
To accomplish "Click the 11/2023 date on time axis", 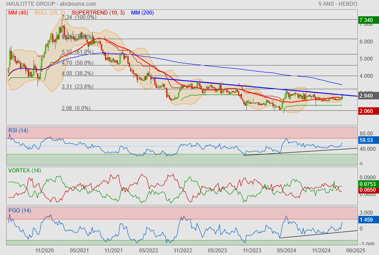I will pyautogui.click(x=252, y=251).
